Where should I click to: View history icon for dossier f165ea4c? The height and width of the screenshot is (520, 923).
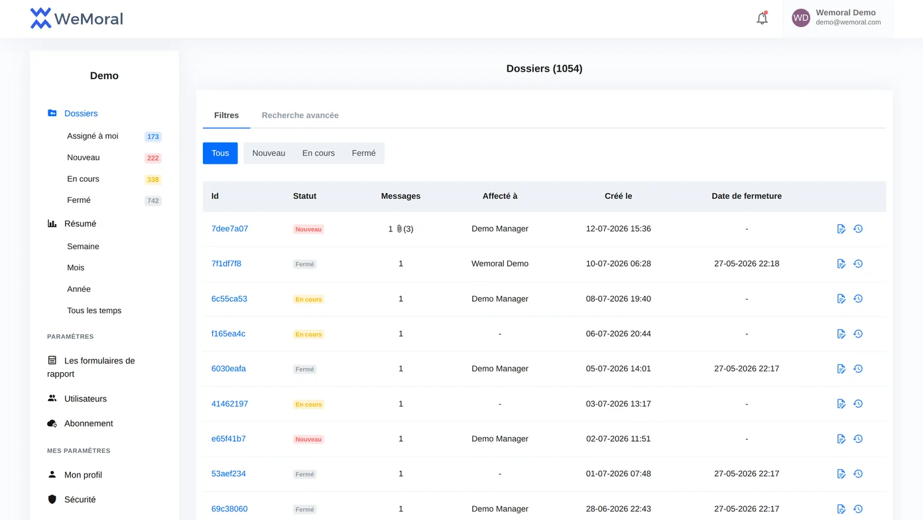coord(858,334)
